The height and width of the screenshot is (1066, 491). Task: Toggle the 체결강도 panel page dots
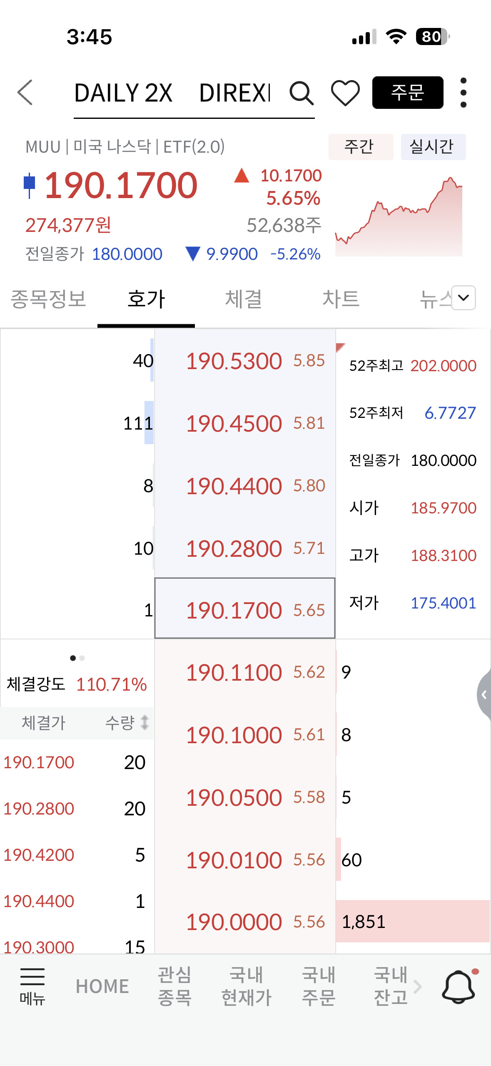[77, 658]
